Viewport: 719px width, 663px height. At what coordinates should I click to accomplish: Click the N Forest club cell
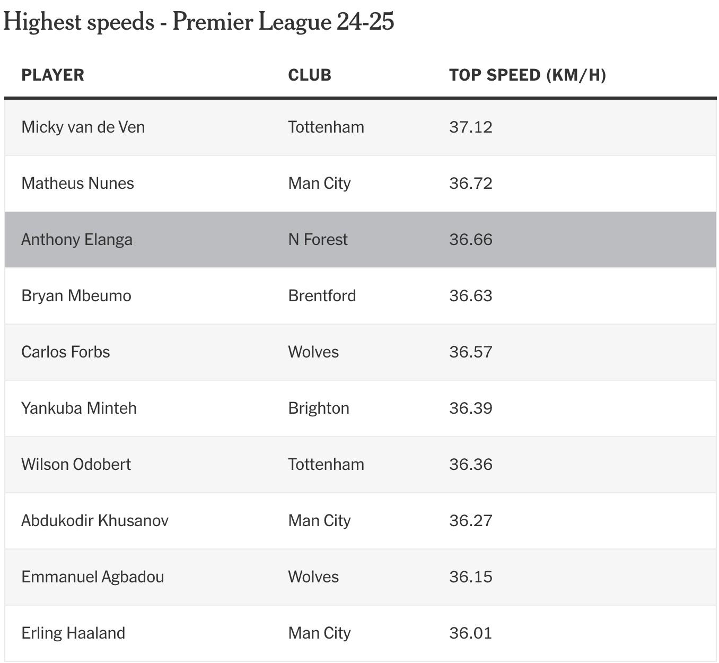point(318,240)
